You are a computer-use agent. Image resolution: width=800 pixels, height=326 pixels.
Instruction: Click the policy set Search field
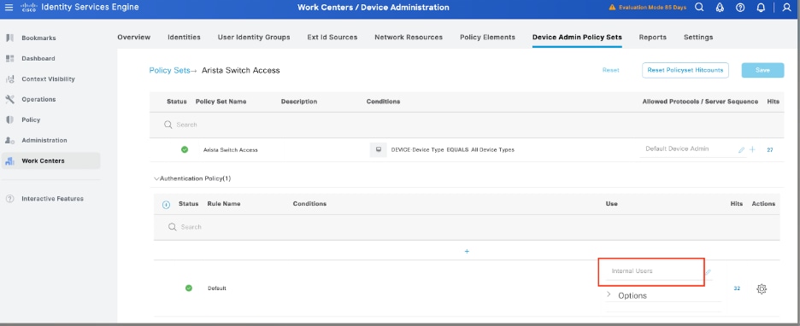(x=467, y=125)
